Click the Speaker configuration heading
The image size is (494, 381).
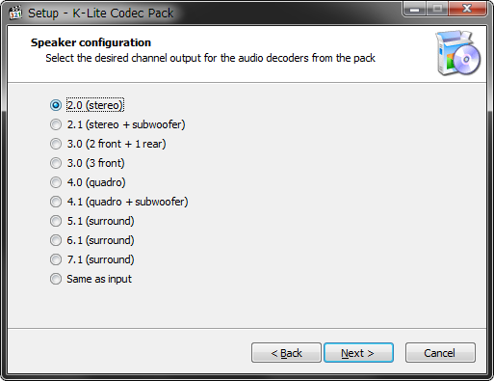(x=91, y=42)
